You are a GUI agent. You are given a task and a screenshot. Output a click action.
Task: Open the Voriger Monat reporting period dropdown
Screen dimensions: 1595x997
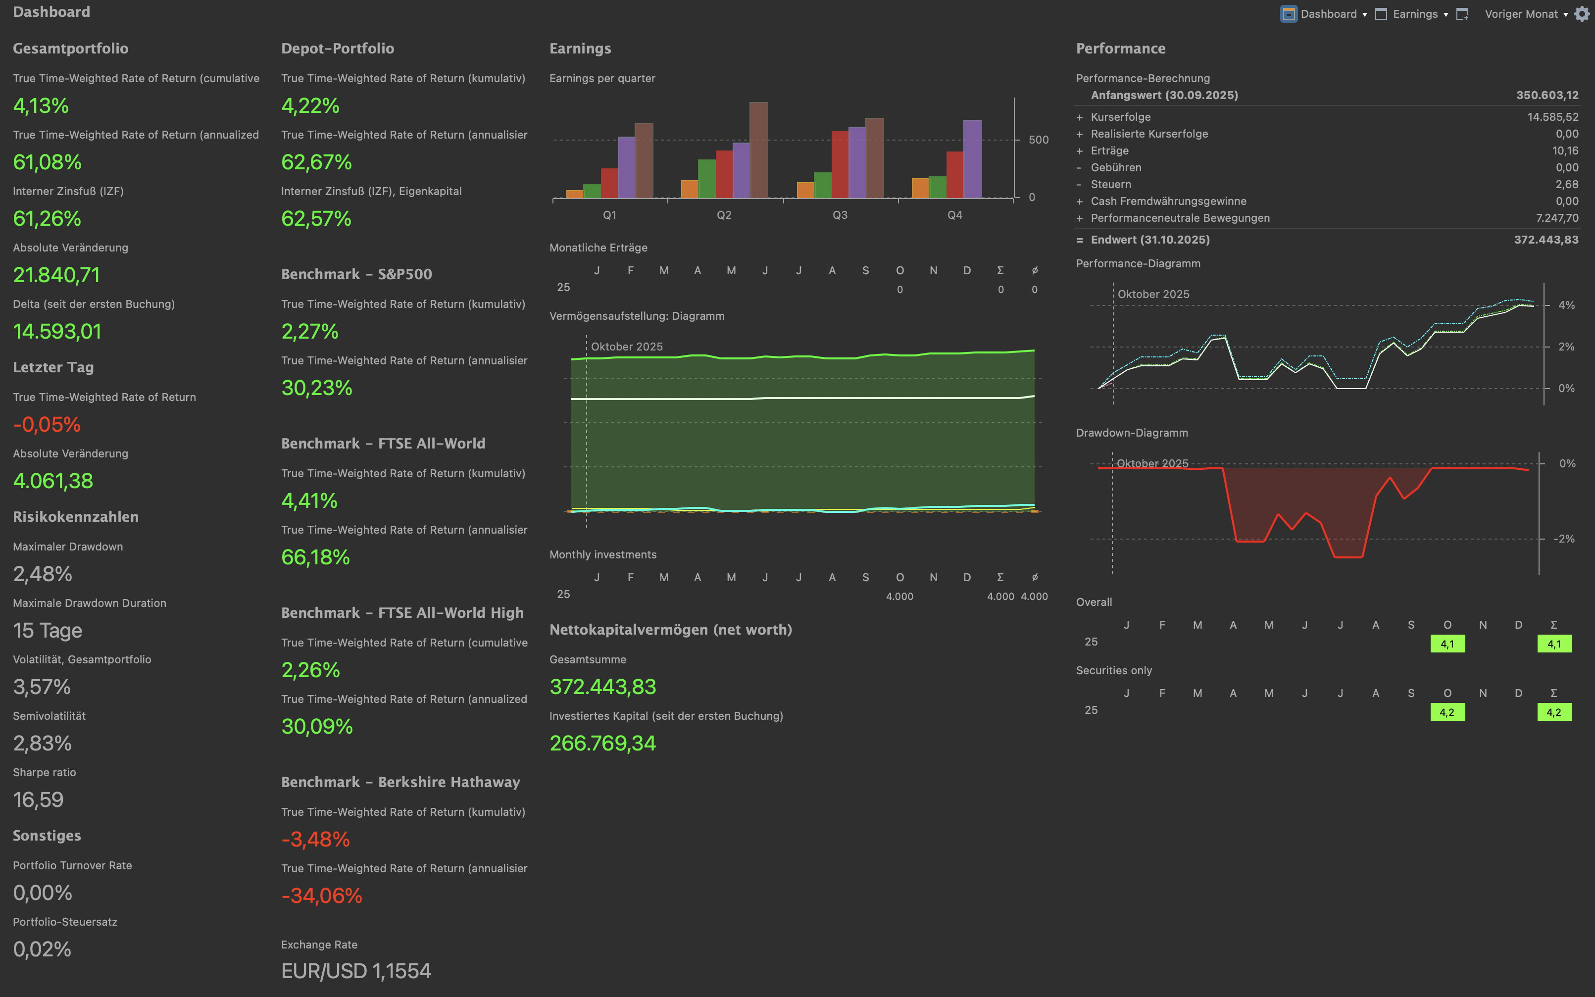1525,14
